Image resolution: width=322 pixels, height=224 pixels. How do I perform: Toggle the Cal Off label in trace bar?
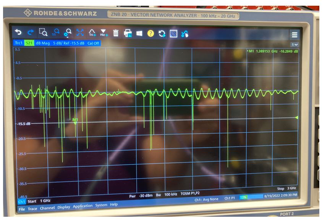click(93, 43)
